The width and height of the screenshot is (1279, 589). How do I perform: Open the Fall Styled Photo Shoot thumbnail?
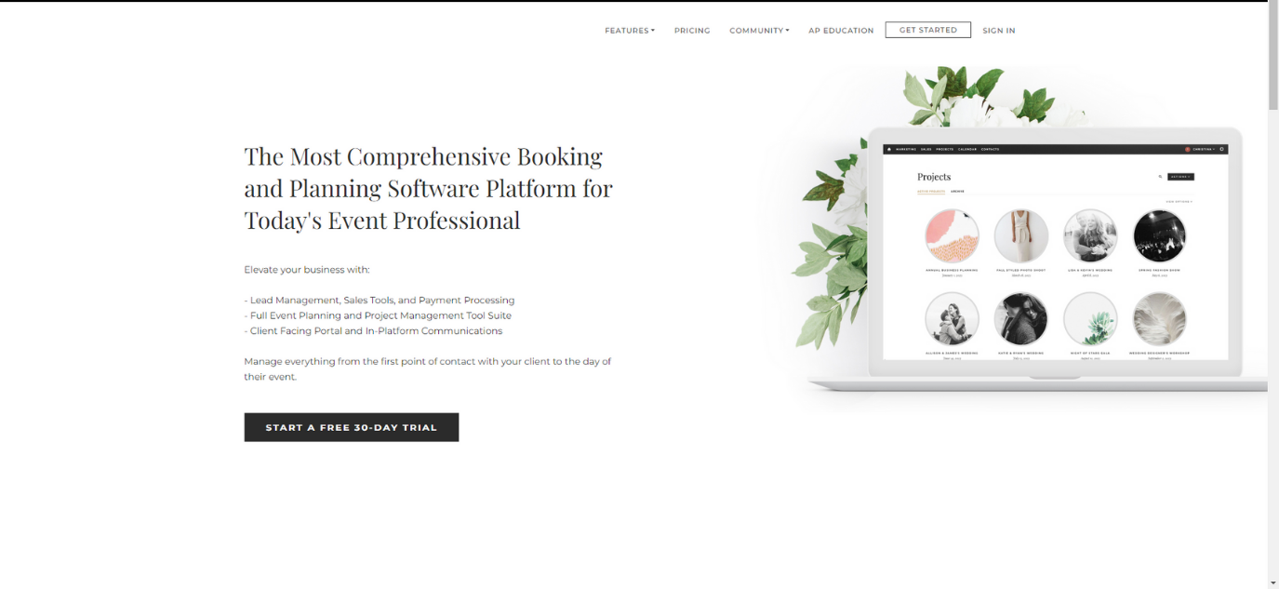1020,235
